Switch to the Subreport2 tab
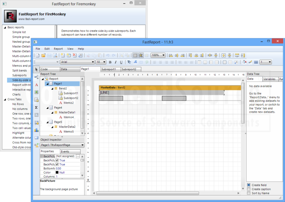The image size is (285, 202). pyautogui.click(x=131, y=69)
